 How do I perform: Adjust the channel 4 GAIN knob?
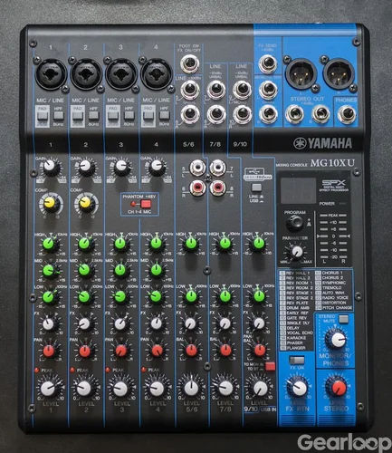157,166
